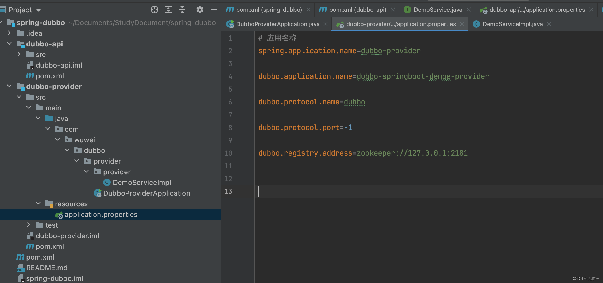The image size is (603, 283).
Task: Click line number 10 in gutter
Action: click(228, 153)
